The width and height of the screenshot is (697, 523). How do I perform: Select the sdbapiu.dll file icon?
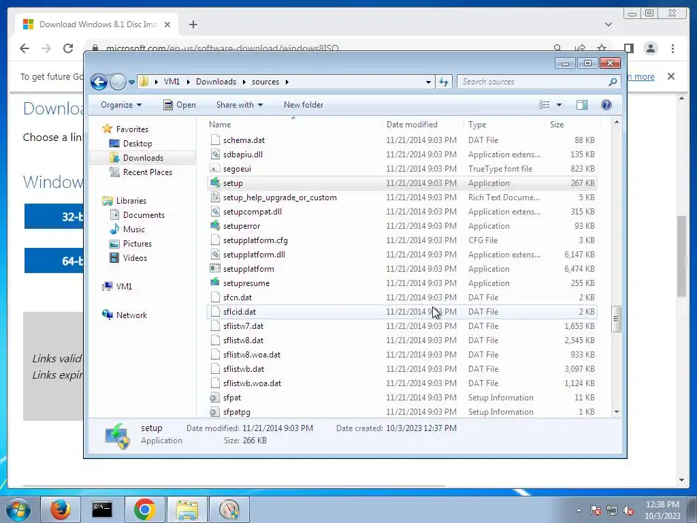215,155
